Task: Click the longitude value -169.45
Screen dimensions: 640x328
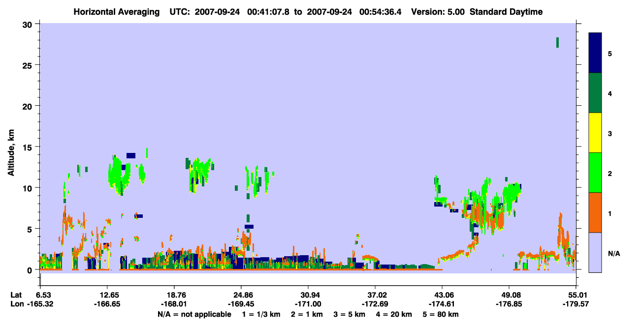Action: (x=241, y=304)
